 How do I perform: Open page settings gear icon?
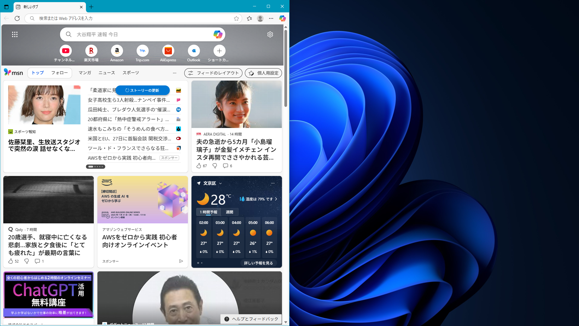[270, 34]
